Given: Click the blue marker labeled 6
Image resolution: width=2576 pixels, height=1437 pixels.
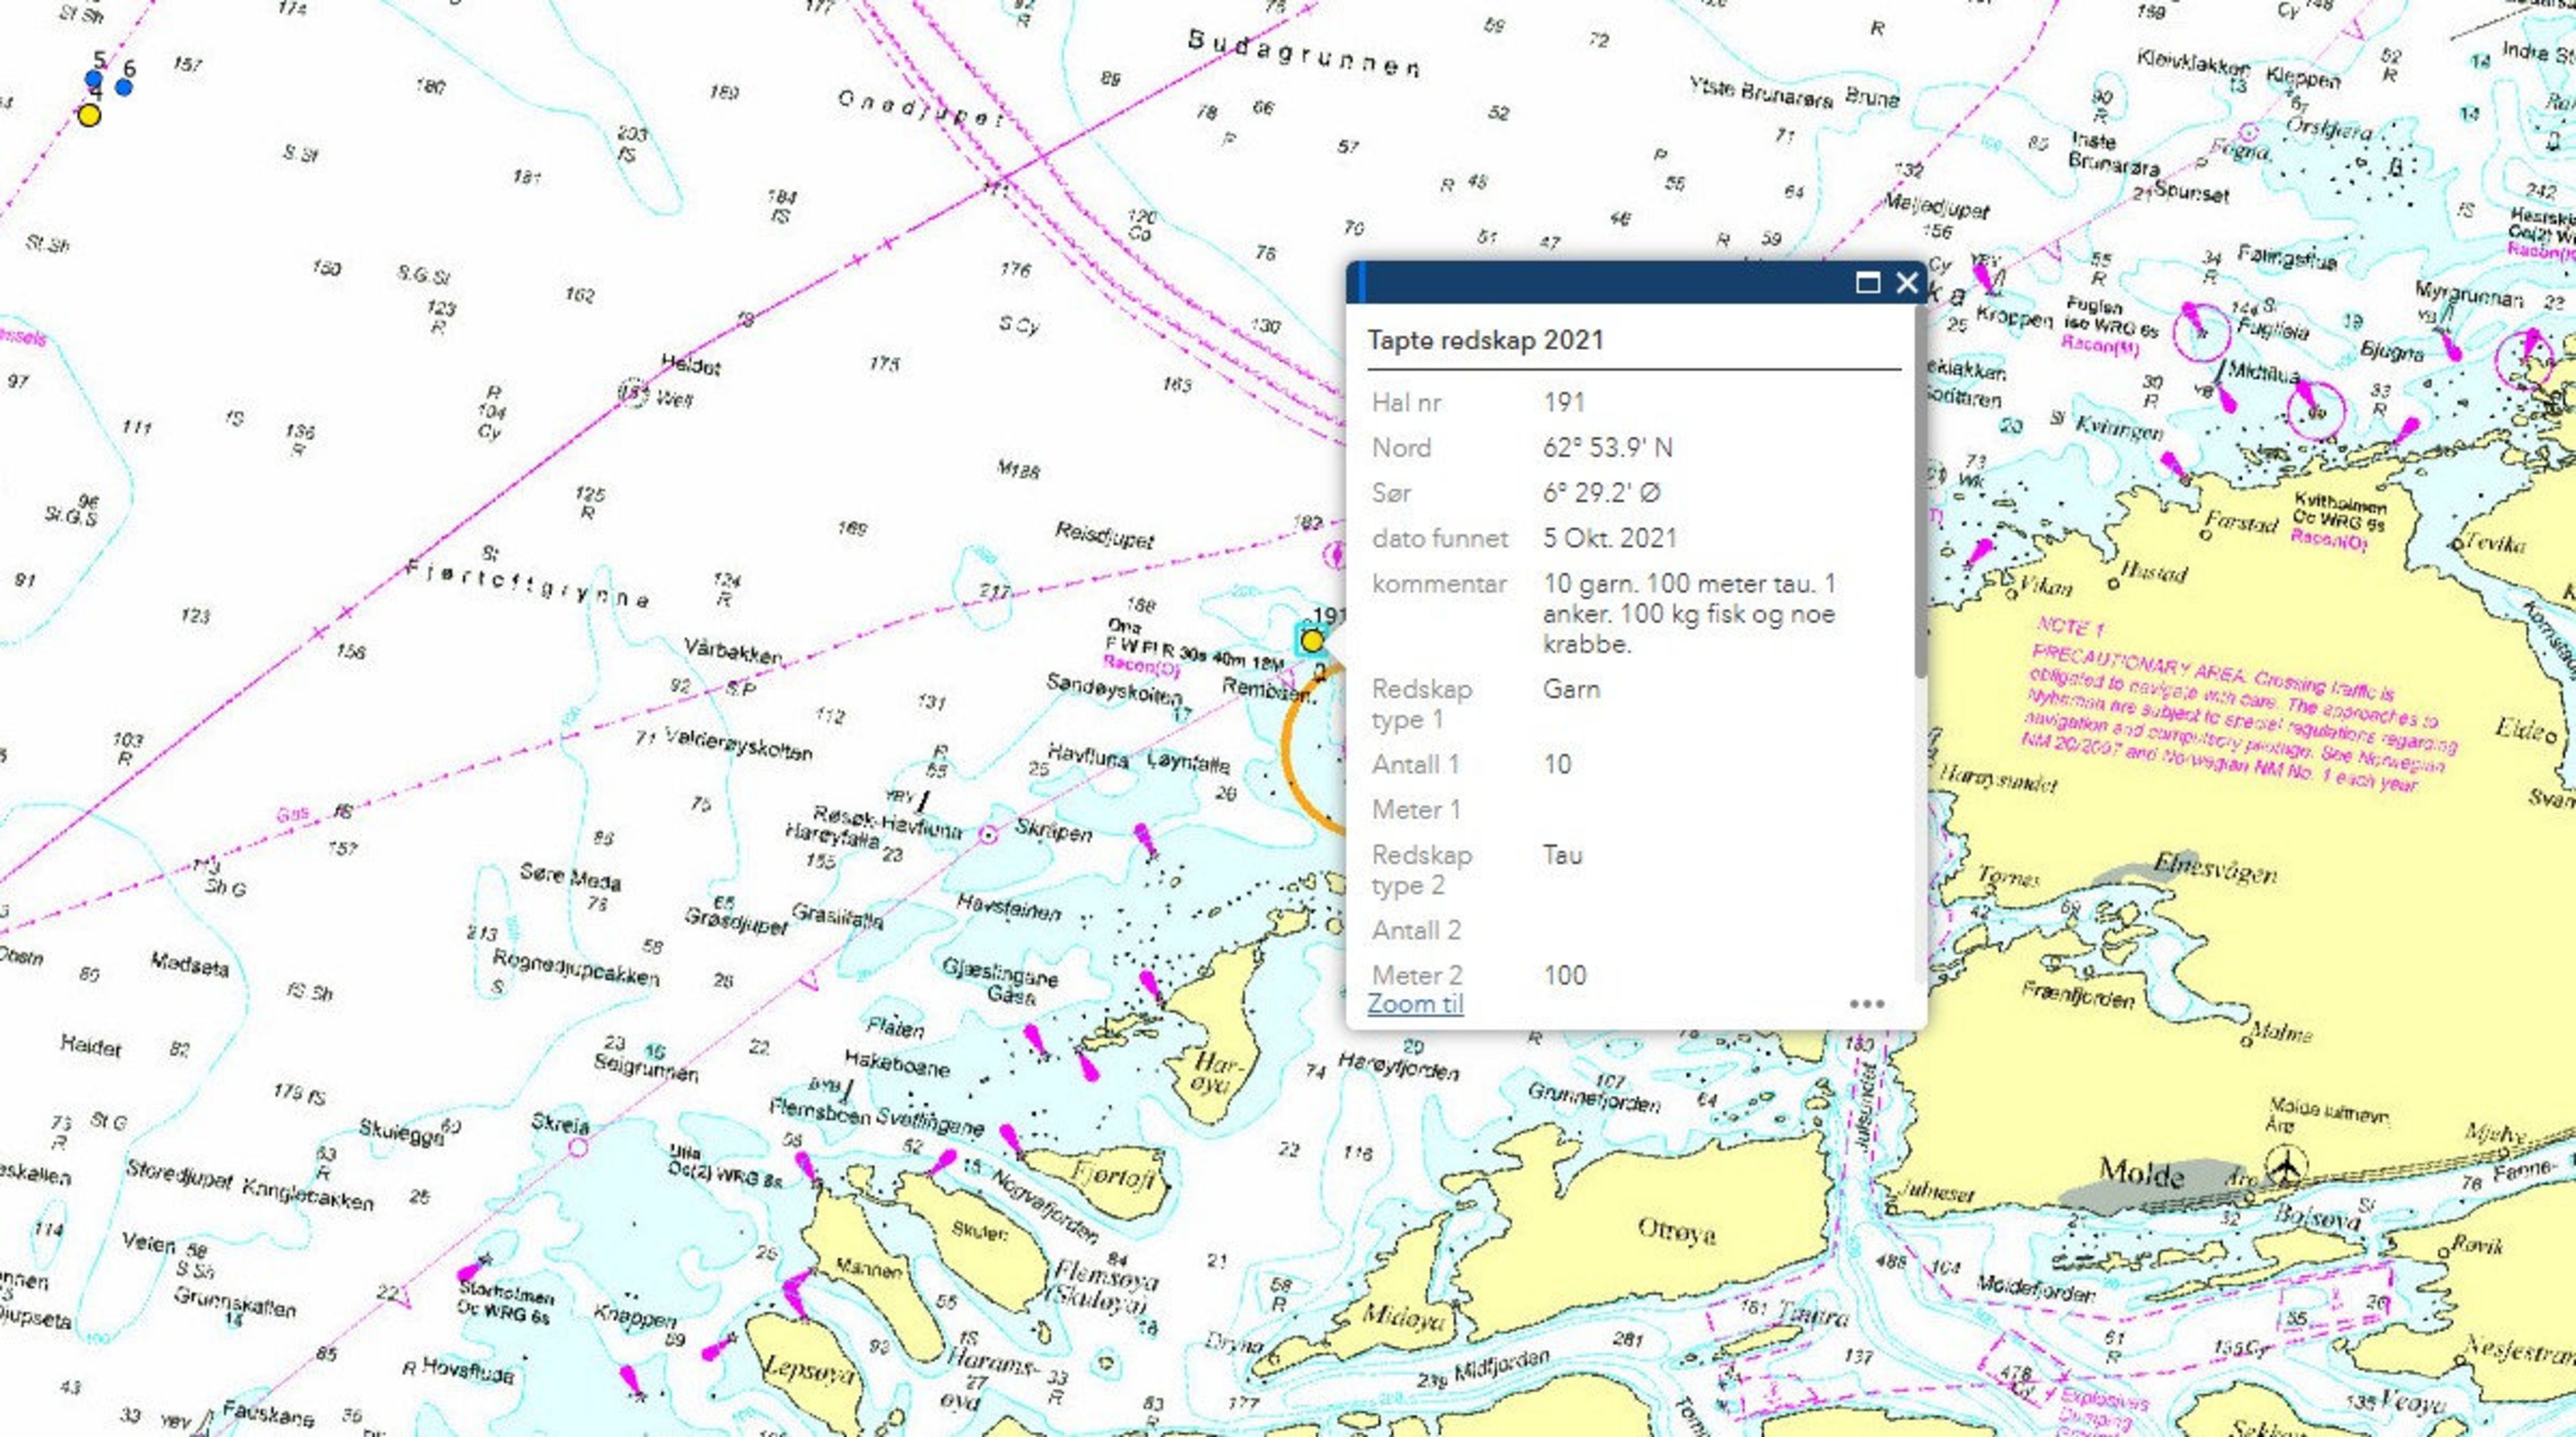Looking at the screenshot, I should tap(124, 87).
